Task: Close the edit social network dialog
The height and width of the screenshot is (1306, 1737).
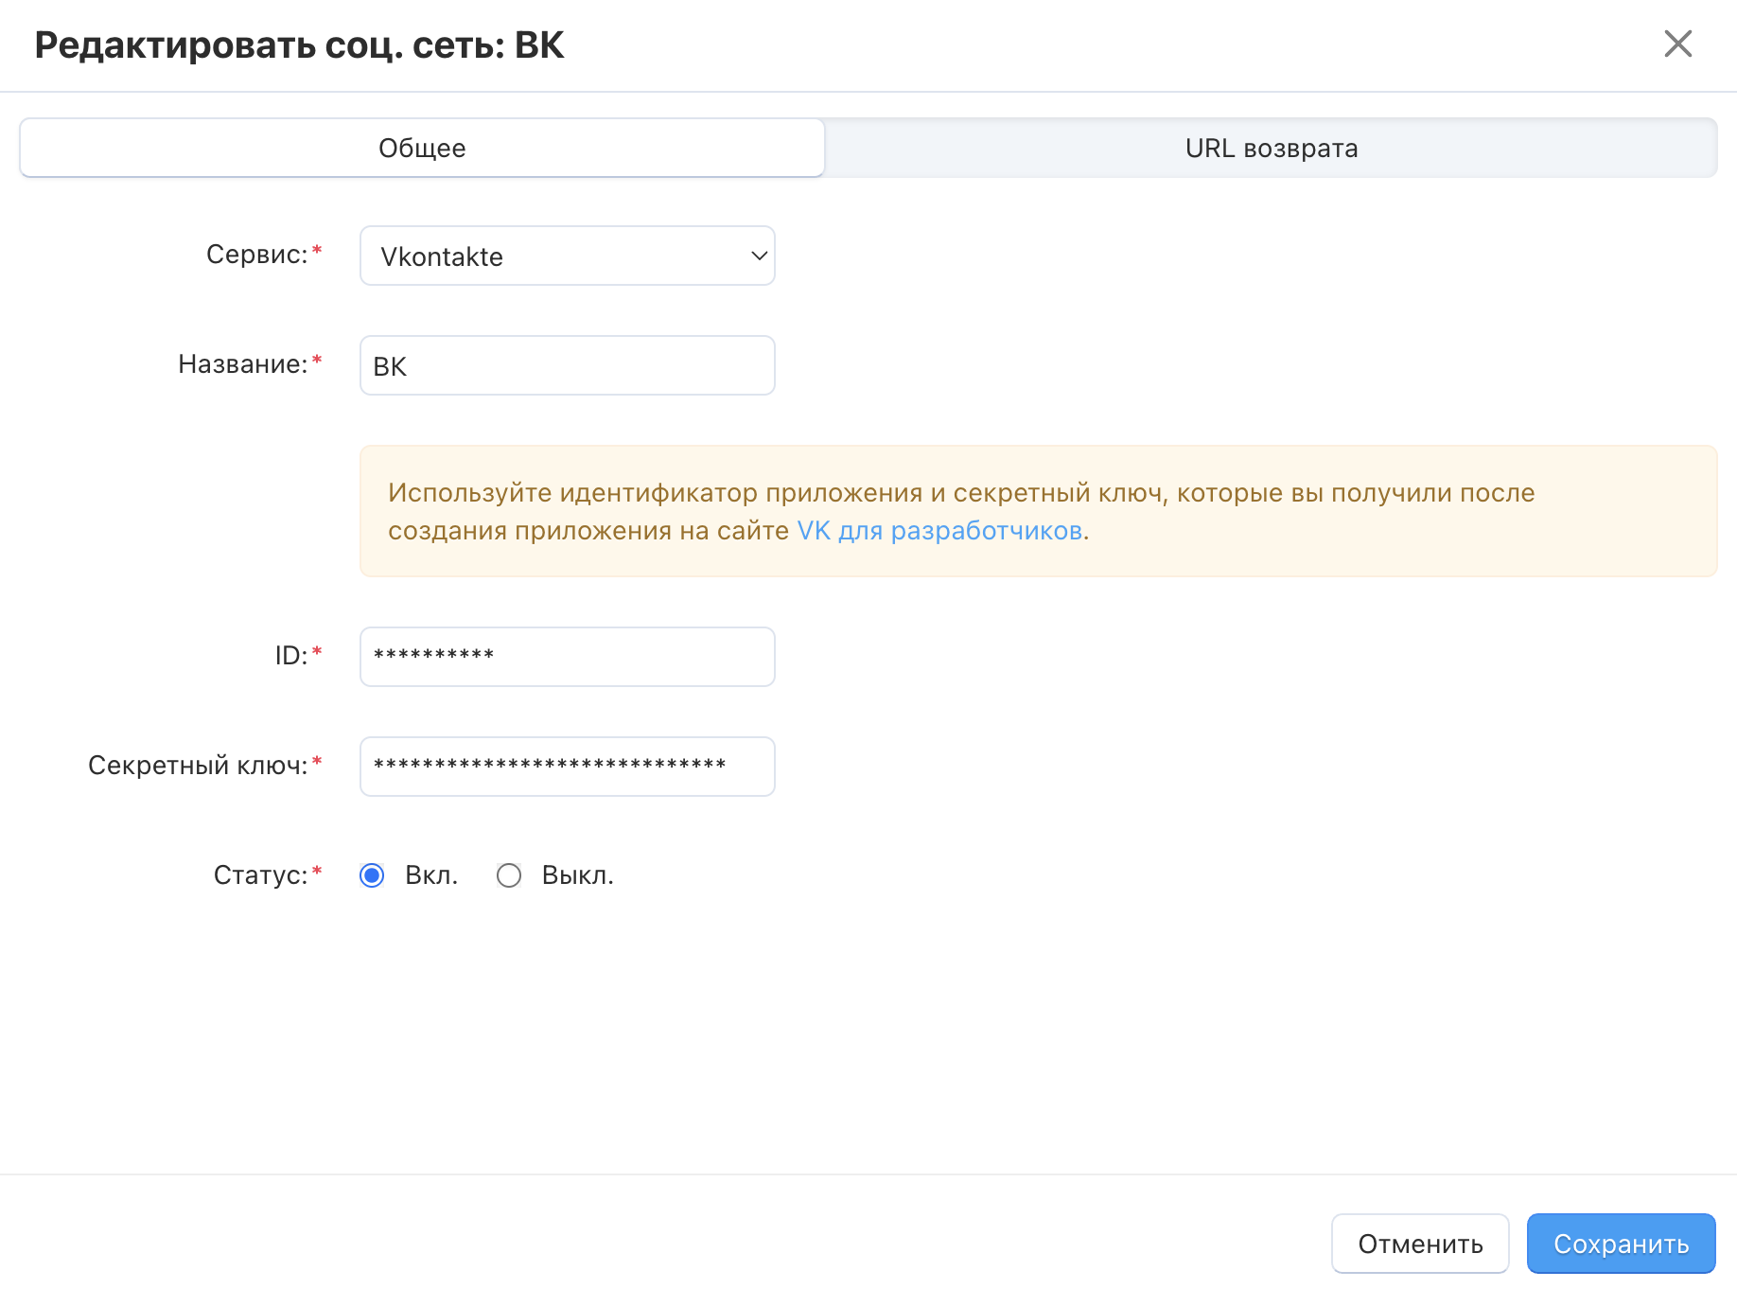Action: (1677, 44)
